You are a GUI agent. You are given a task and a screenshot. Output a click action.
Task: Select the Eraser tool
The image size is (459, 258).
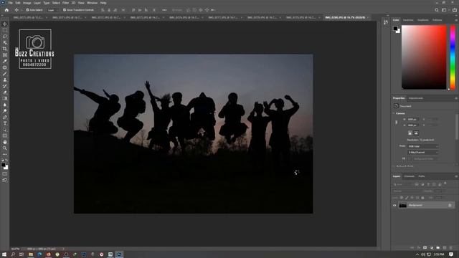5,92
